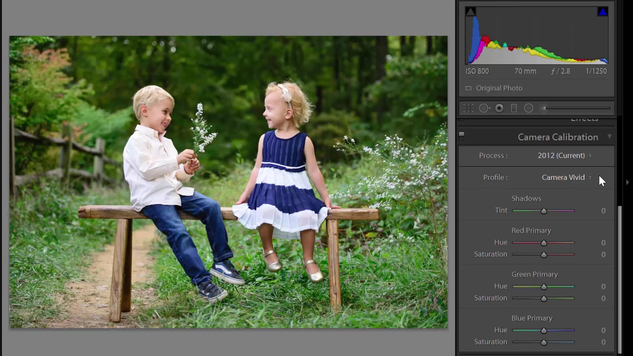Click the Shadows Tint slider handle
This screenshot has height=356, width=633.
pos(544,211)
